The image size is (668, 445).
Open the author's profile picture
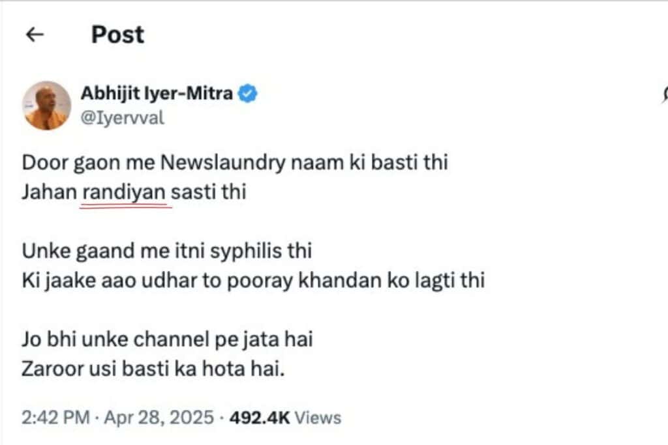[46, 105]
